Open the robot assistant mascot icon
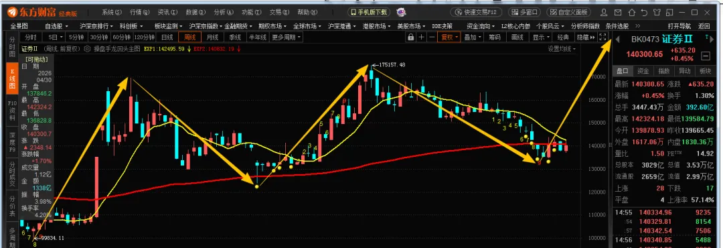Viewport: 723px width, 248px height. (401, 12)
